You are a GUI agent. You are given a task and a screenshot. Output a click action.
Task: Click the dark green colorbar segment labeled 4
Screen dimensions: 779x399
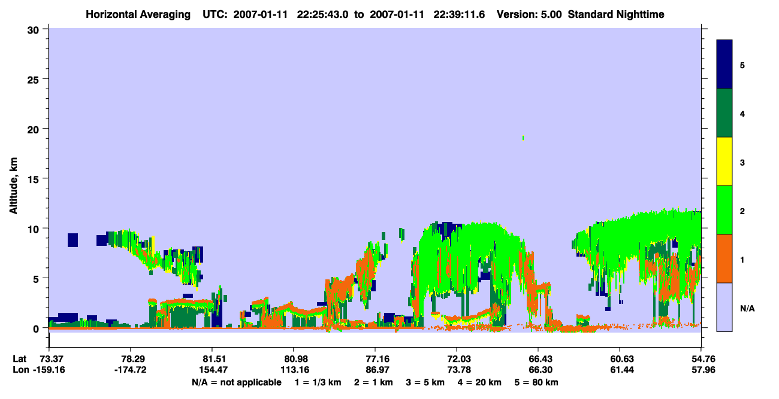(x=724, y=113)
